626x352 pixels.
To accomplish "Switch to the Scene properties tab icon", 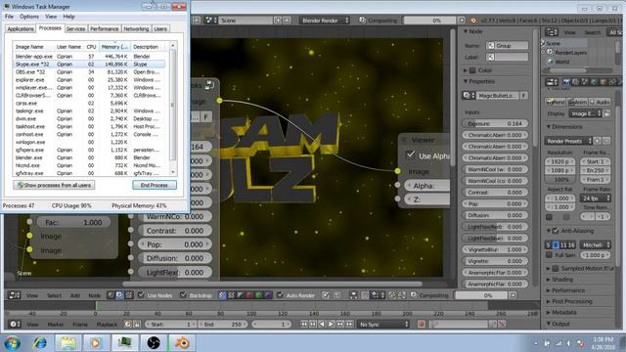I will point(585,82).
